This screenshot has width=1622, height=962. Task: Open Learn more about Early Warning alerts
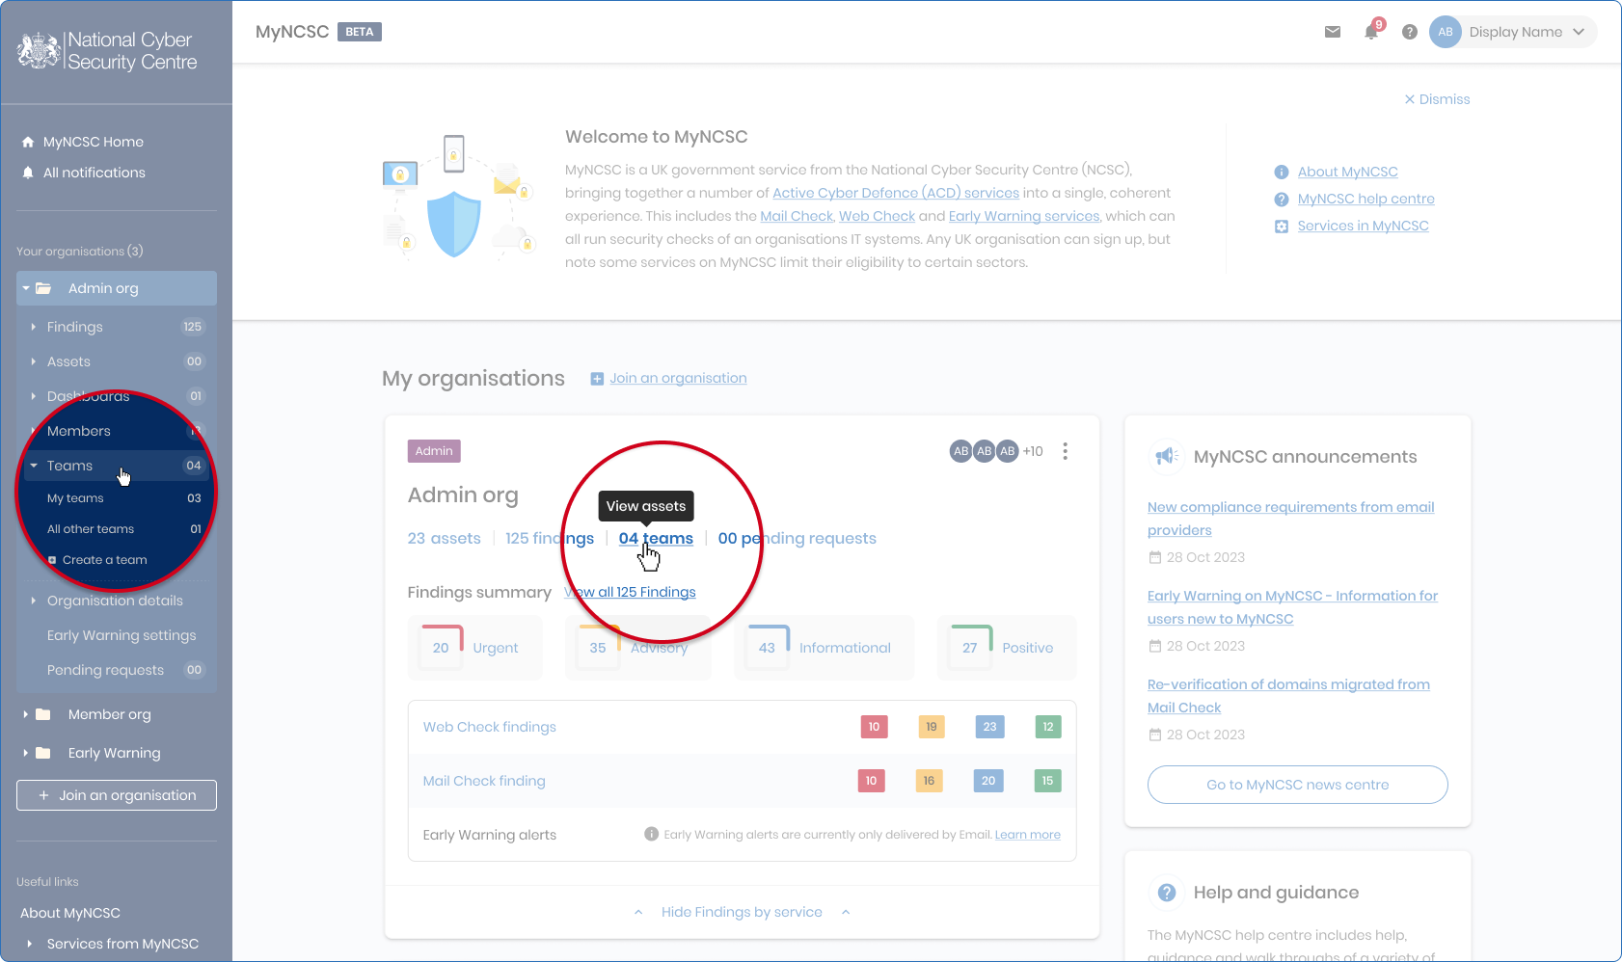click(1028, 835)
